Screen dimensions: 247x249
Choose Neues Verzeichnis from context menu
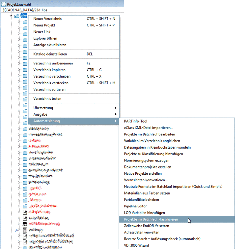tap(74, 19)
